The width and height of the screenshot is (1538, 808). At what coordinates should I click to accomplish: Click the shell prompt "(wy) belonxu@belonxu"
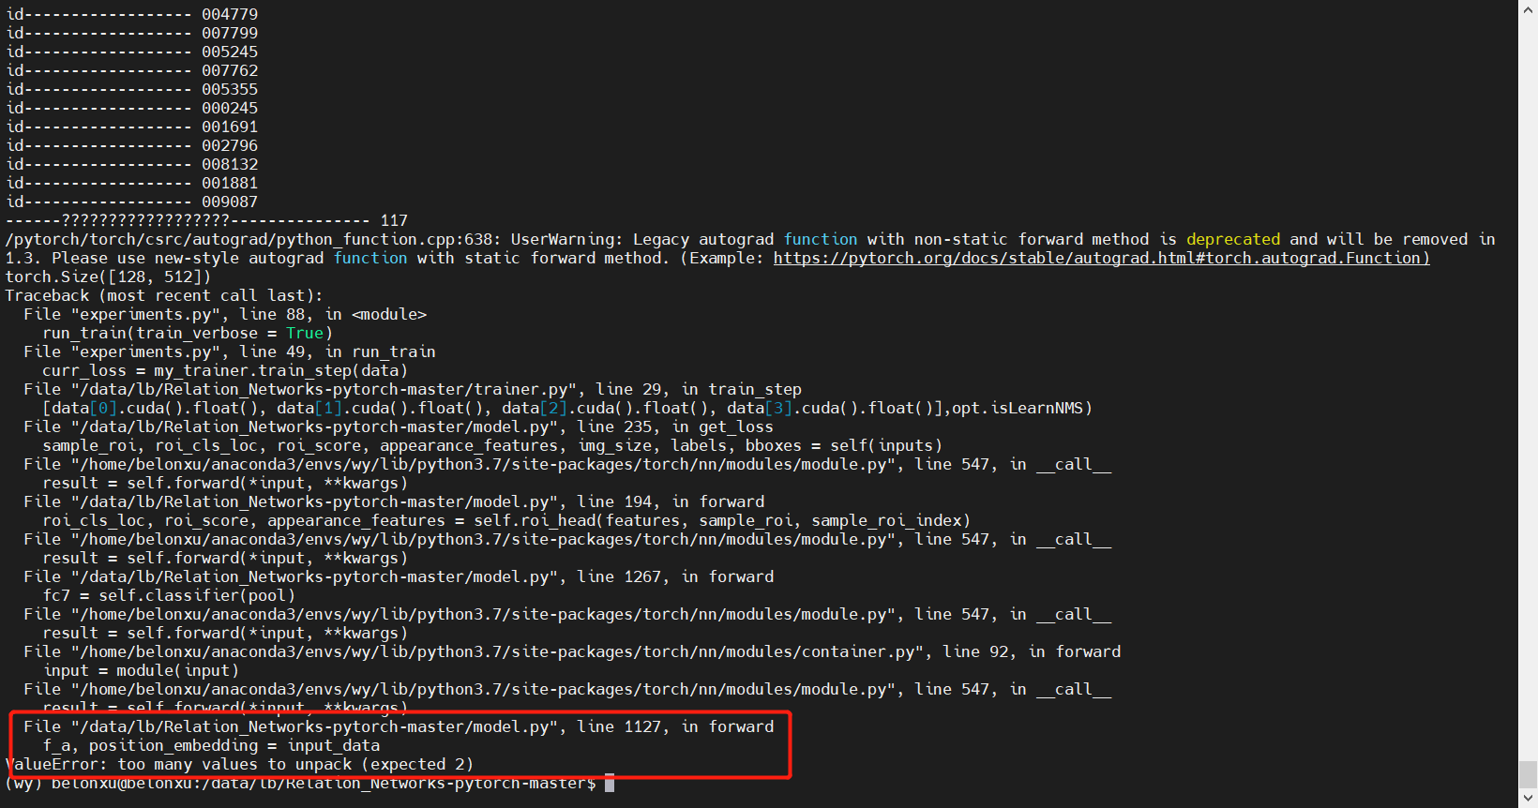point(98,783)
